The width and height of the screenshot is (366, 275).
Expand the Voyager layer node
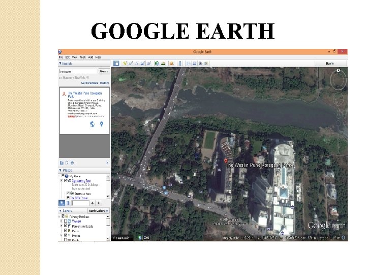62,221
